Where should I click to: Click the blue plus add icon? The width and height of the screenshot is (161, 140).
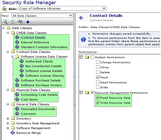pyautogui.click(x=28, y=22)
